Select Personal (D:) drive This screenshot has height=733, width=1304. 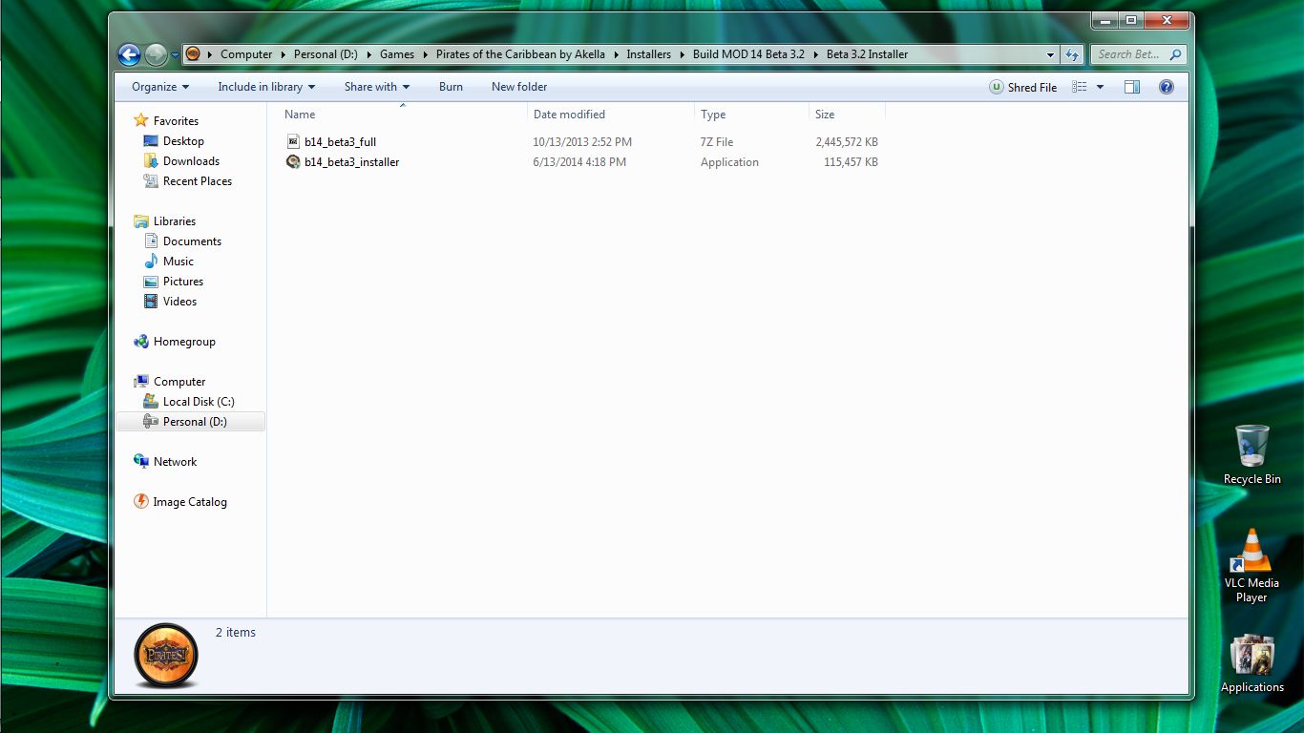pos(195,422)
